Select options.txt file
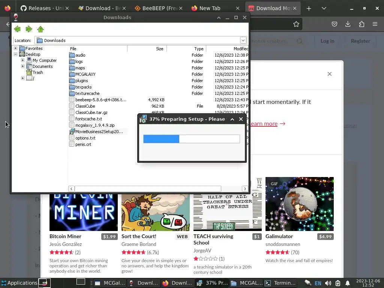Image resolution: width=384 pixels, height=288 pixels. pyautogui.click(x=85, y=138)
